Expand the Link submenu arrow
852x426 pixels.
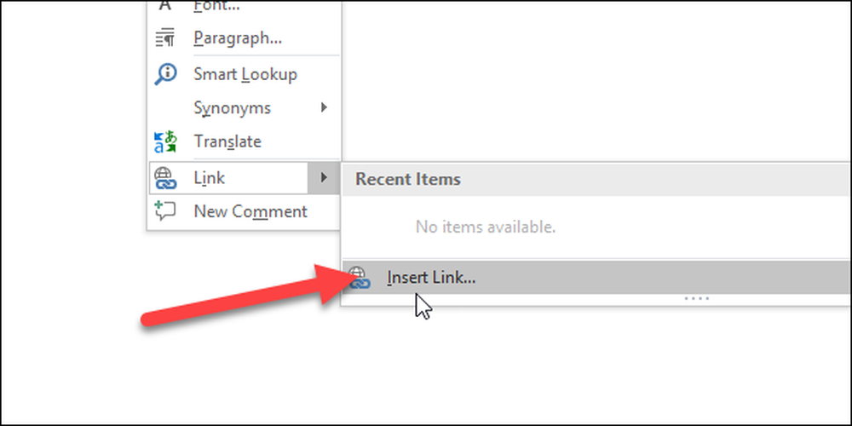point(324,177)
